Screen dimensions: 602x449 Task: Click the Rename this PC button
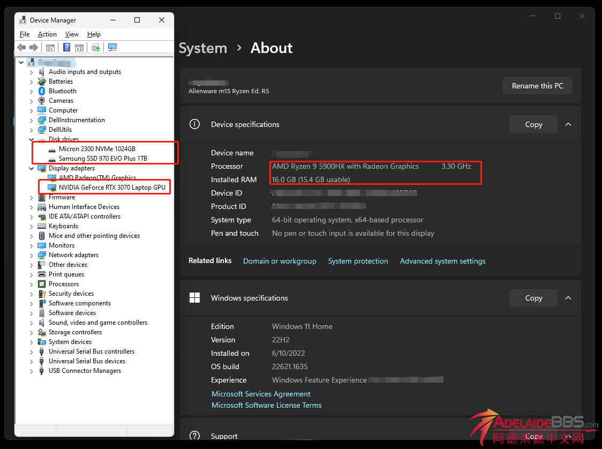point(537,86)
